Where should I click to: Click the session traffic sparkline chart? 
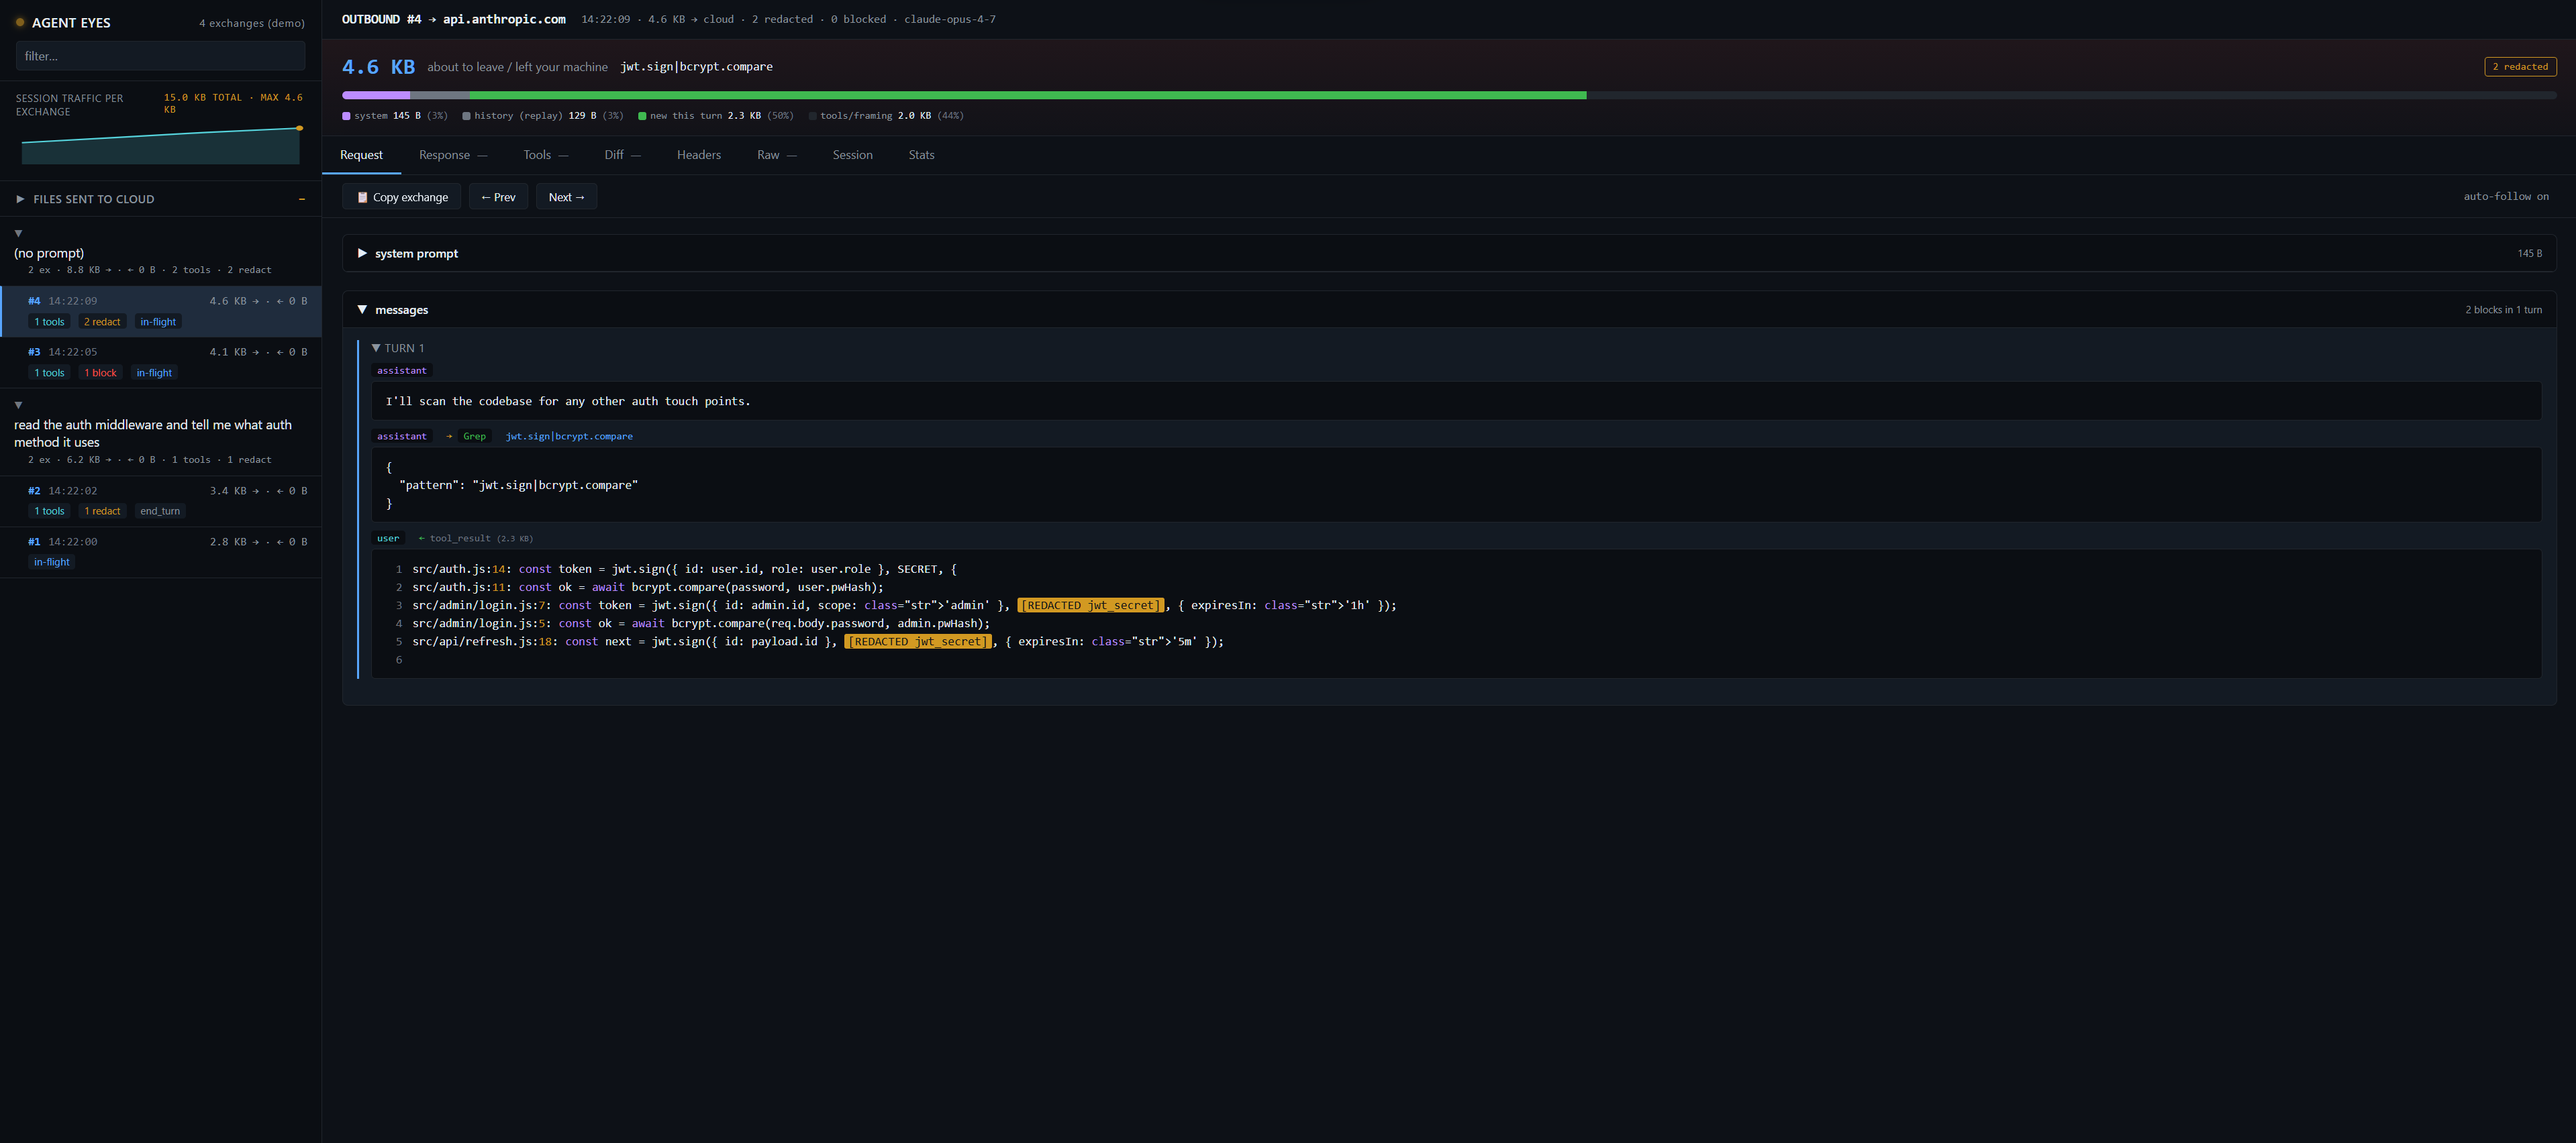click(x=161, y=145)
